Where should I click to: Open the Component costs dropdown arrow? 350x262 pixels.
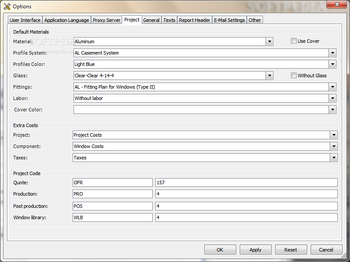point(334,146)
